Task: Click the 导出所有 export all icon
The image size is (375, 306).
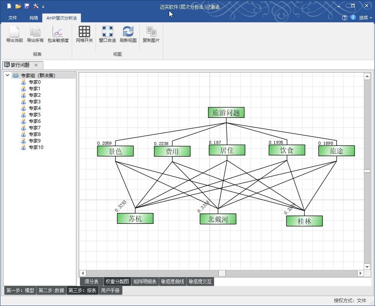Action: click(35, 34)
